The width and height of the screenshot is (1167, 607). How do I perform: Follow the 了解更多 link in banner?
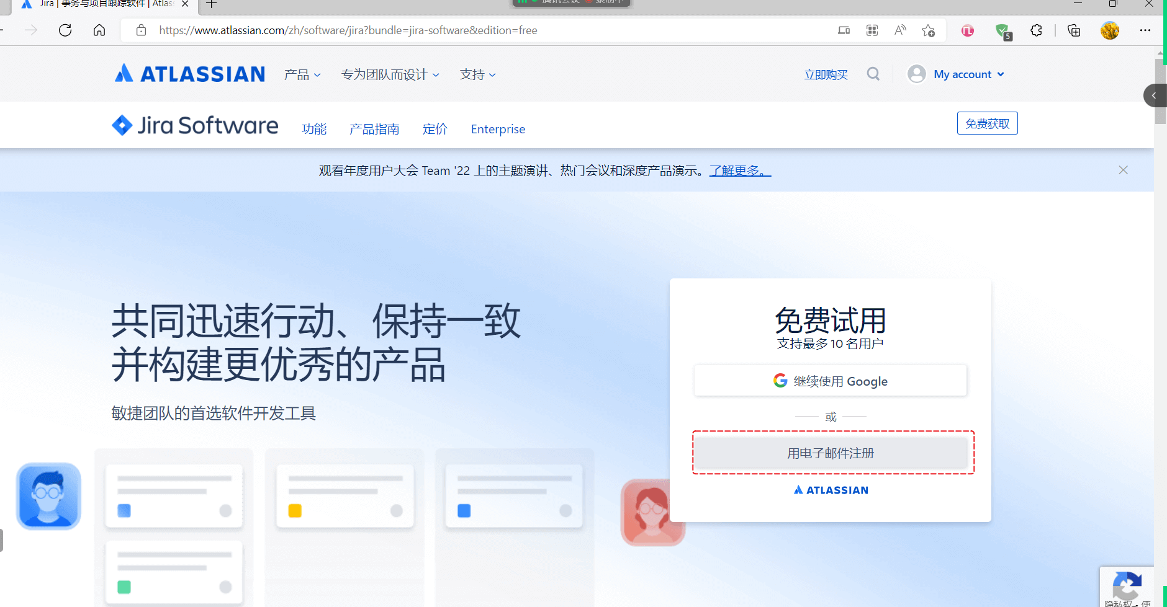740,171
